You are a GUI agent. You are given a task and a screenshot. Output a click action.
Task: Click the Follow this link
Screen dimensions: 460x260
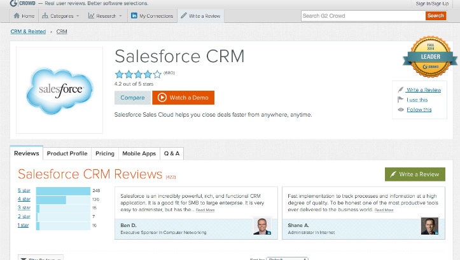click(419, 110)
